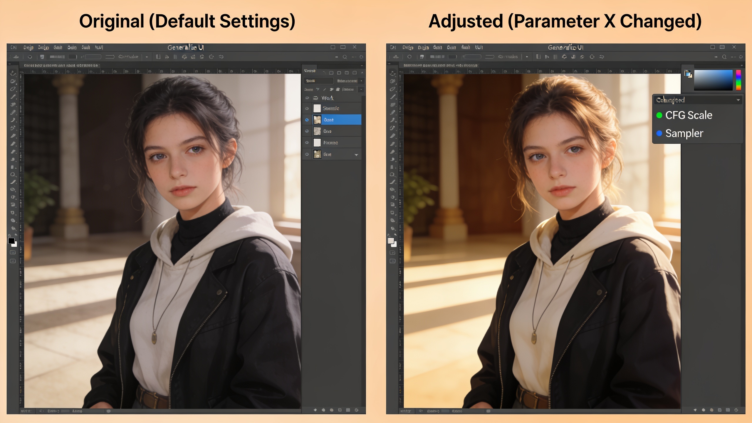Toggle visibility of the blue highlighted layer
The height and width of the screenshot is (423, 752).
pos(307,120)
